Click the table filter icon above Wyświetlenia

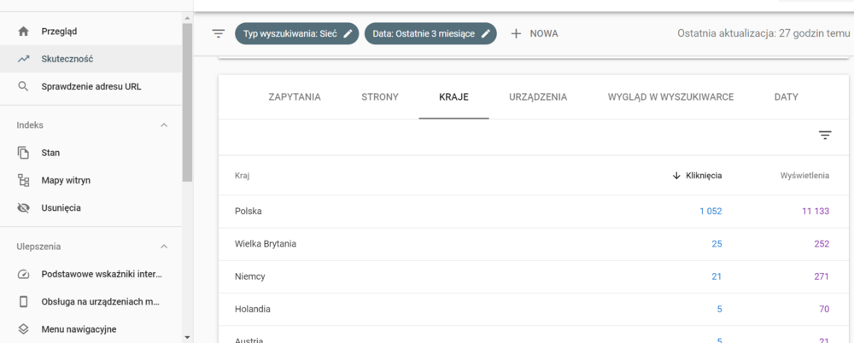click(x=824, y=135)
